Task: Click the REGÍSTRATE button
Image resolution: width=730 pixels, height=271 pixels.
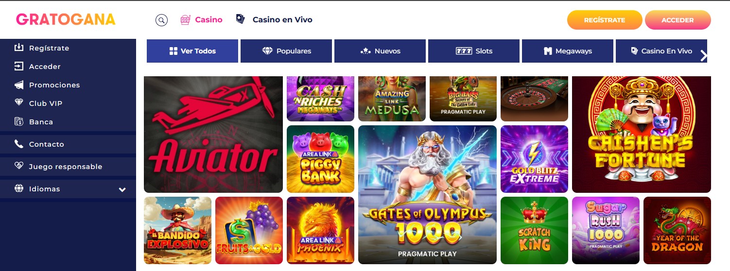Action: coord(604,20)
